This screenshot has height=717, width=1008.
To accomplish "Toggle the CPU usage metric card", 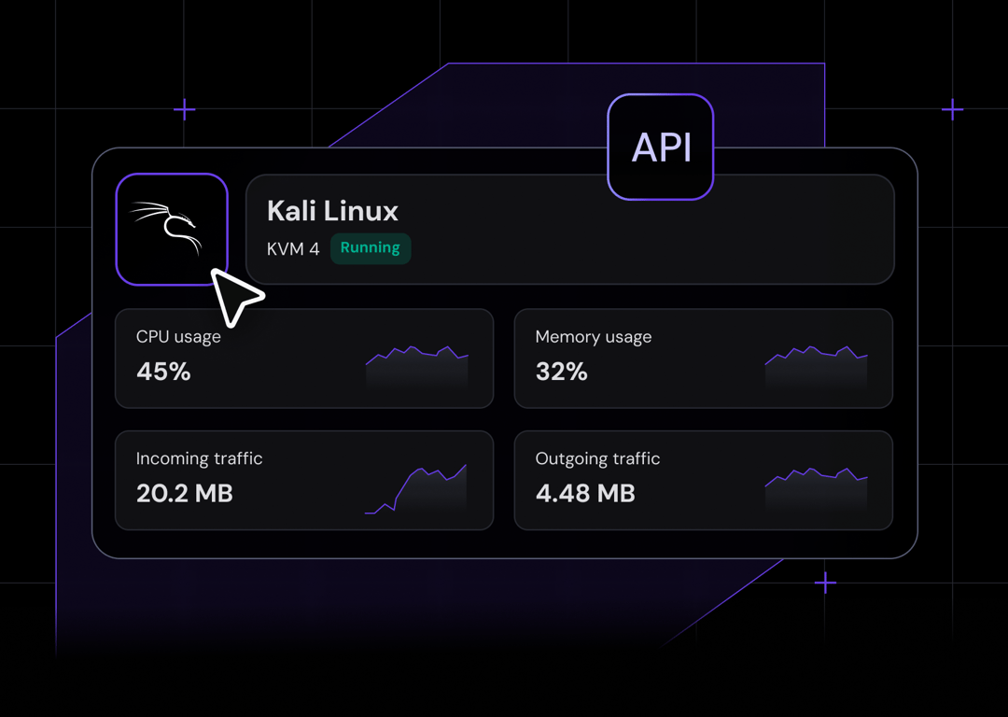I will pyautogui.click(x=304, y=358).
